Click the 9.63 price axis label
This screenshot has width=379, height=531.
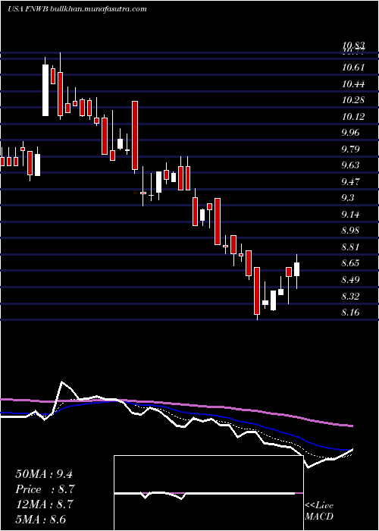(350, 165)
